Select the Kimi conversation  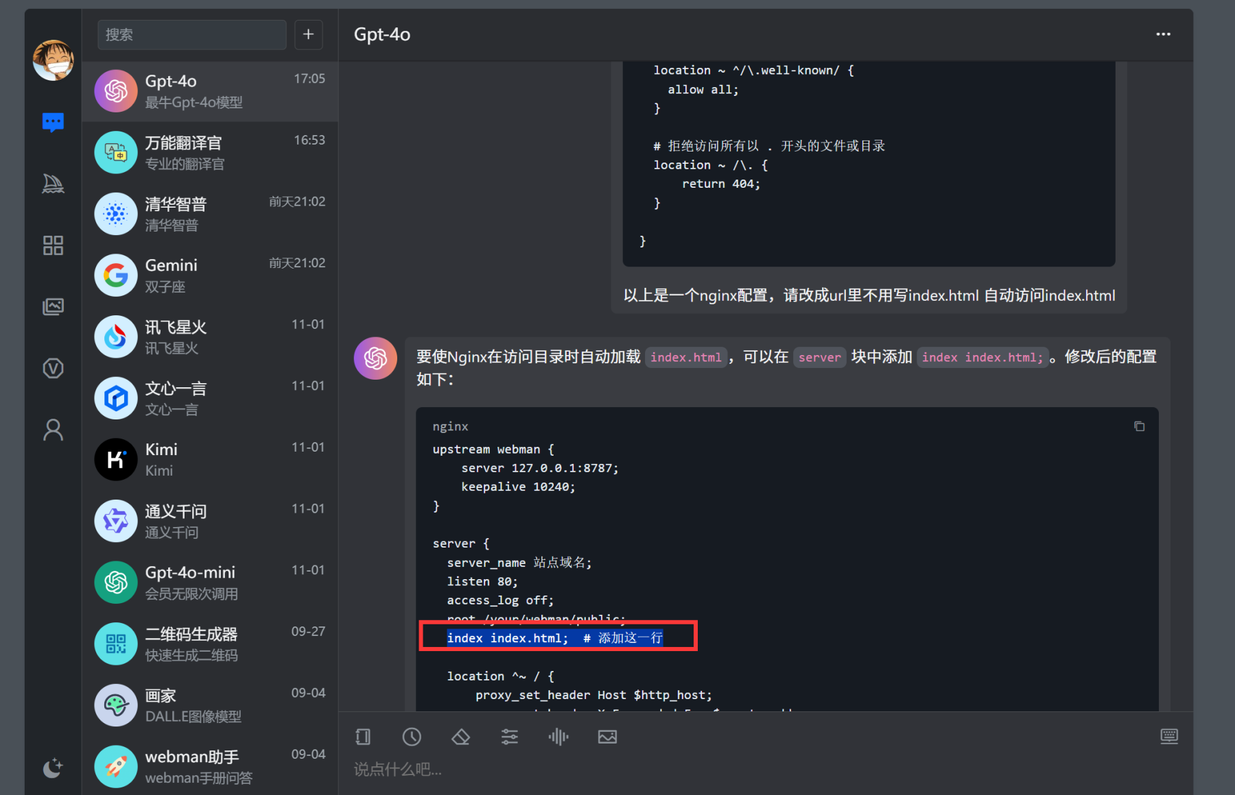coord(210,459)
